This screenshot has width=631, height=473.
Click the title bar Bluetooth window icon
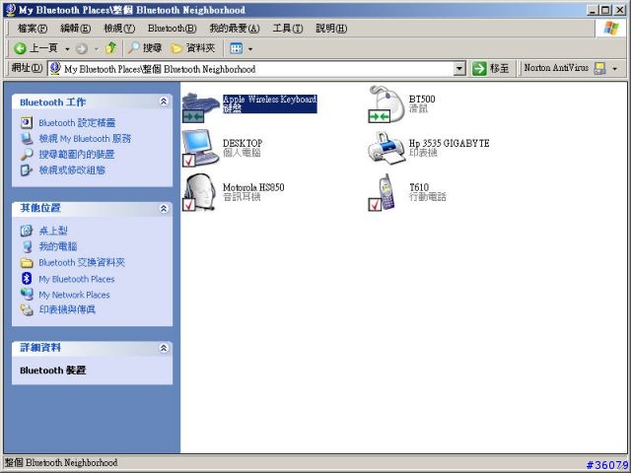click(x=11, y=10)
